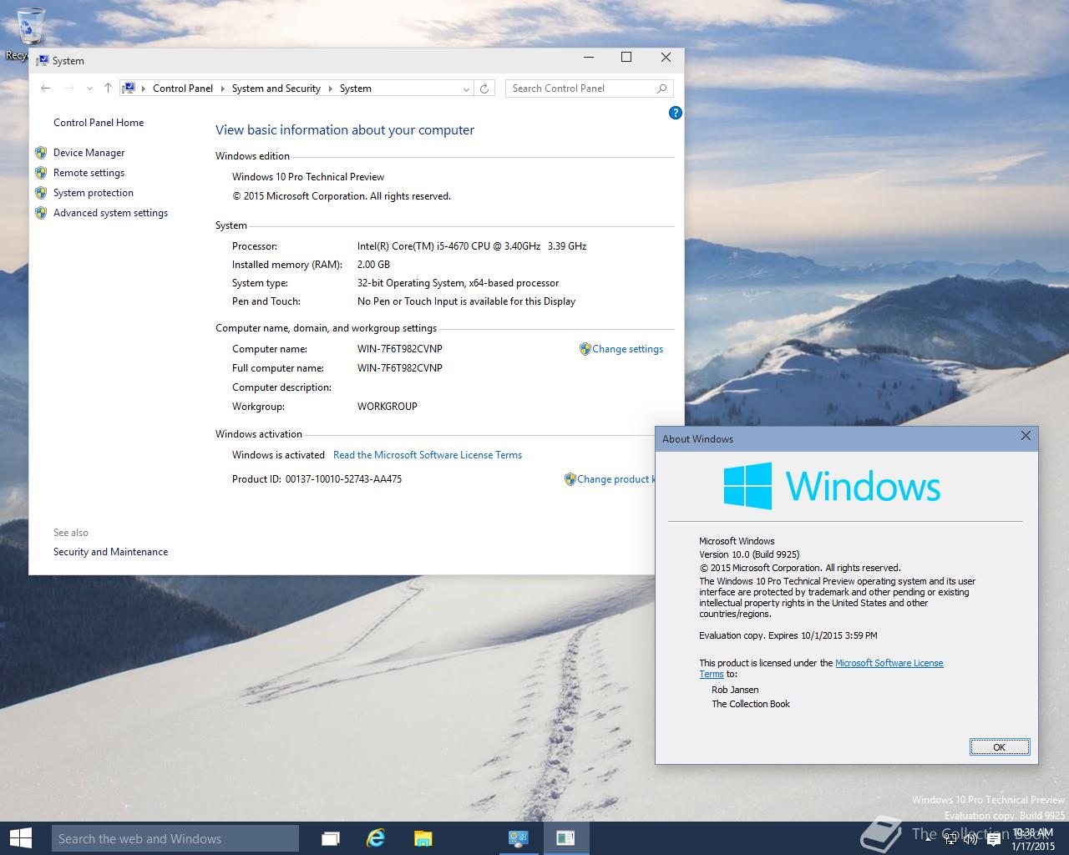Click the System window title icon
Viewport: 1069px width, 855px height.
coord(42,60)
